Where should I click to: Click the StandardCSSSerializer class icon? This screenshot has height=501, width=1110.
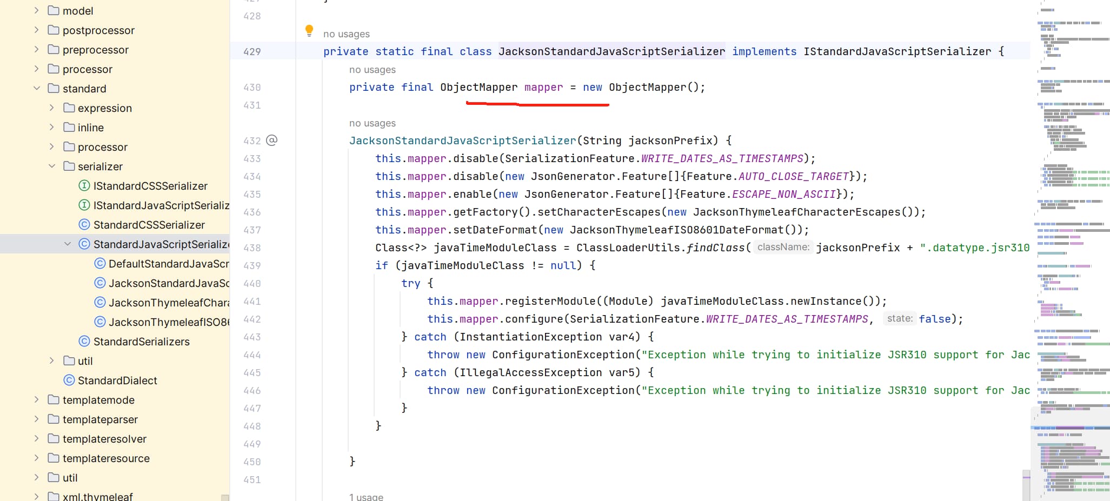84,225
